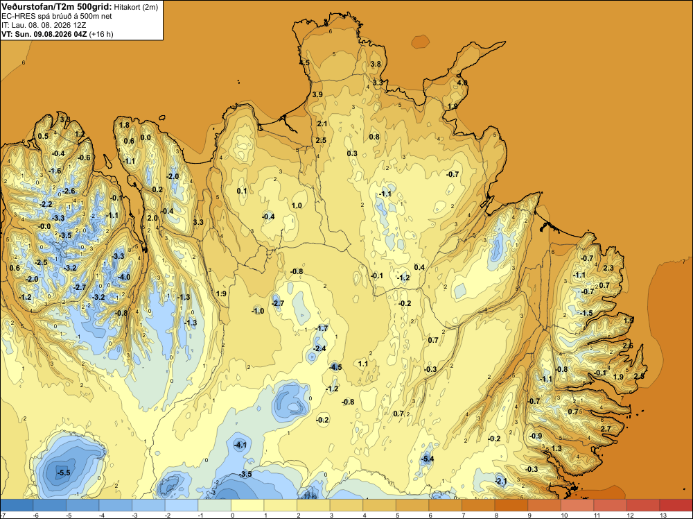Select the dark blue legend swatch between -7 and -6

click(17, 505)
